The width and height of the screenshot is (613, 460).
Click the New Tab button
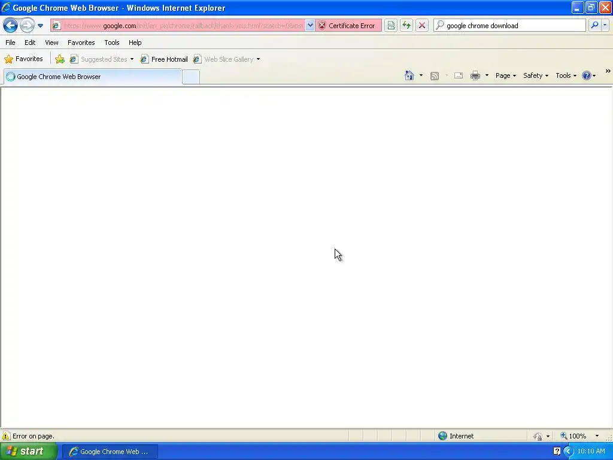(x=191, y=77)
